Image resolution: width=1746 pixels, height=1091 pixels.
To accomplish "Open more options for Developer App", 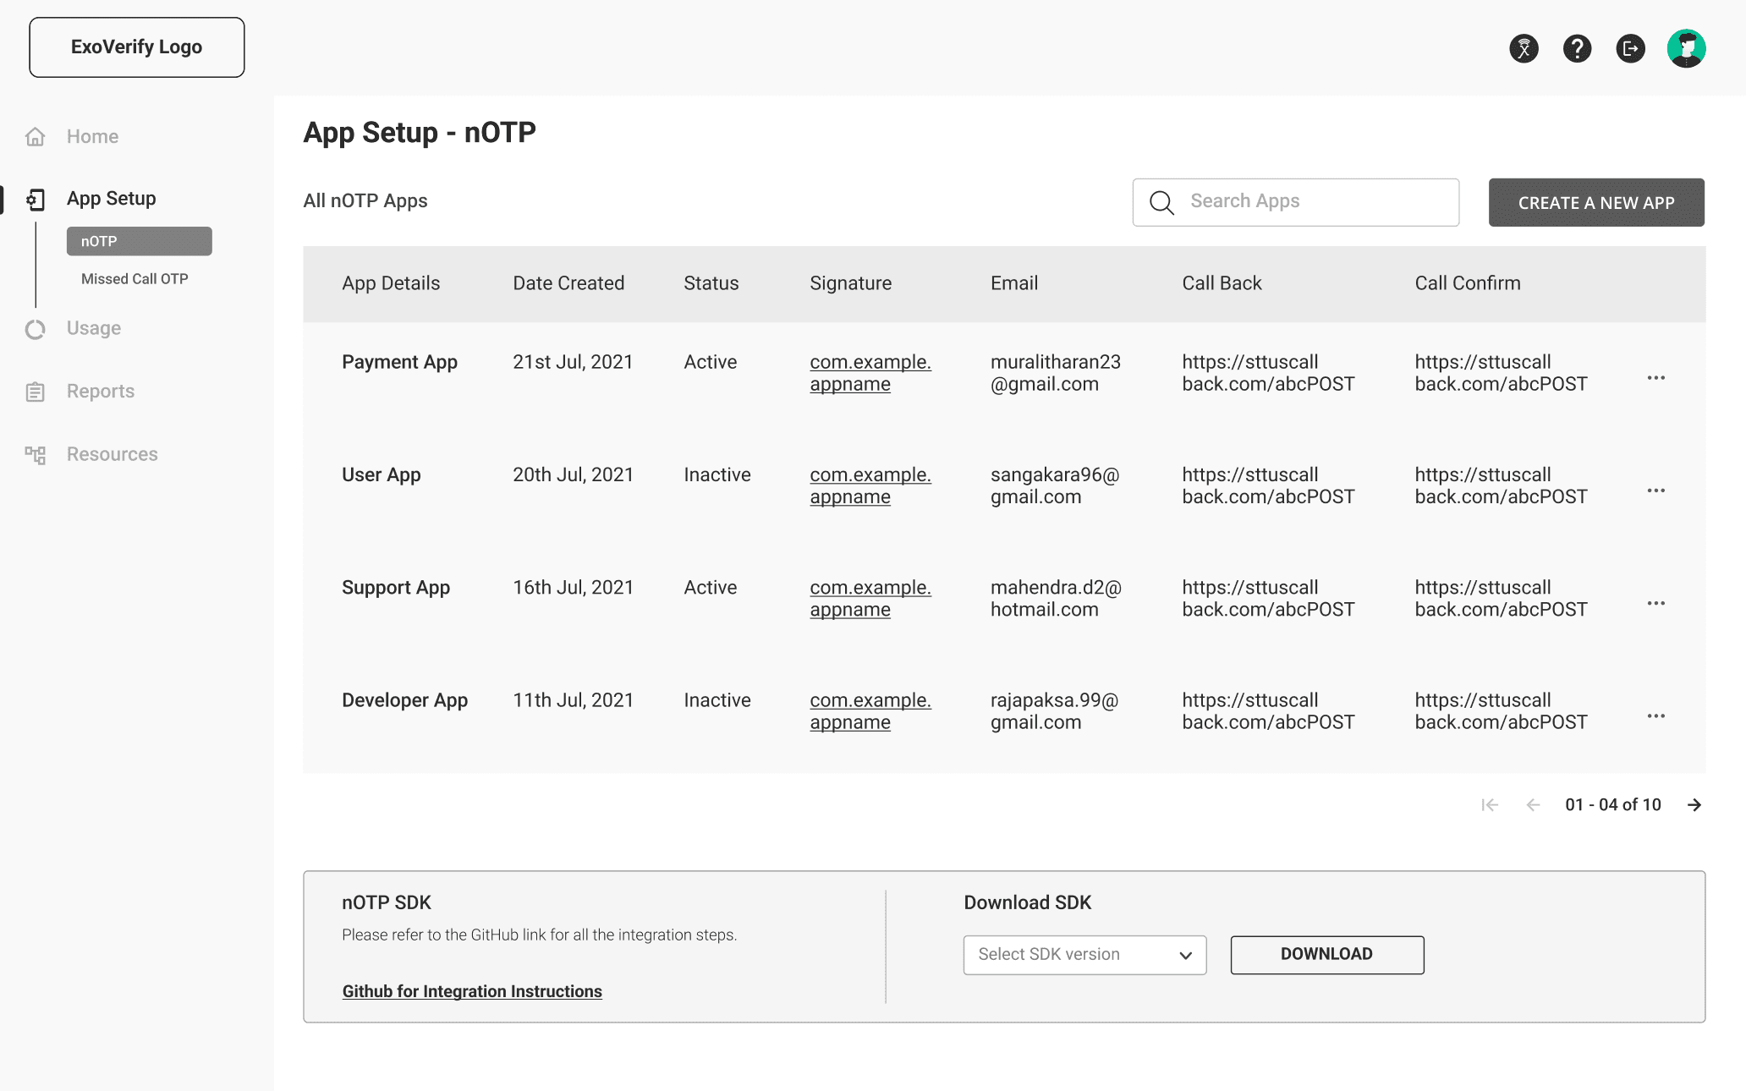I will pos(1655,716).
